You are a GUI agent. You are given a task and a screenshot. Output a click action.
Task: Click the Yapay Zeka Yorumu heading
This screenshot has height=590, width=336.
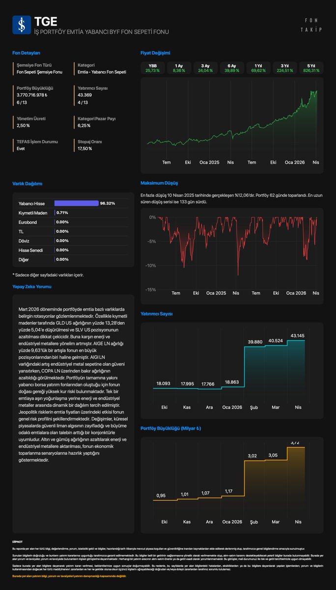click(32, 286)
